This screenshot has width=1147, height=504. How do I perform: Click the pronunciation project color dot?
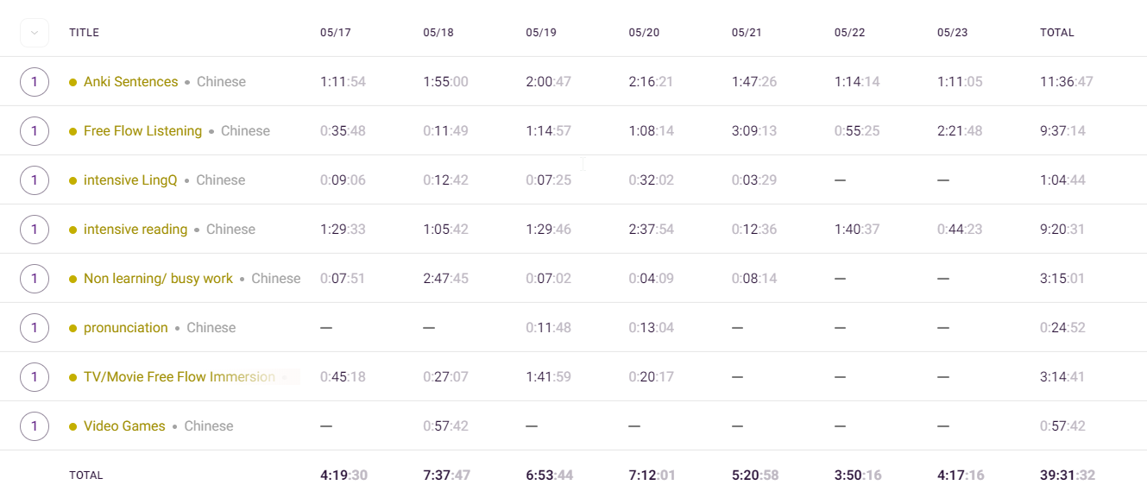(x=73, y=328)
